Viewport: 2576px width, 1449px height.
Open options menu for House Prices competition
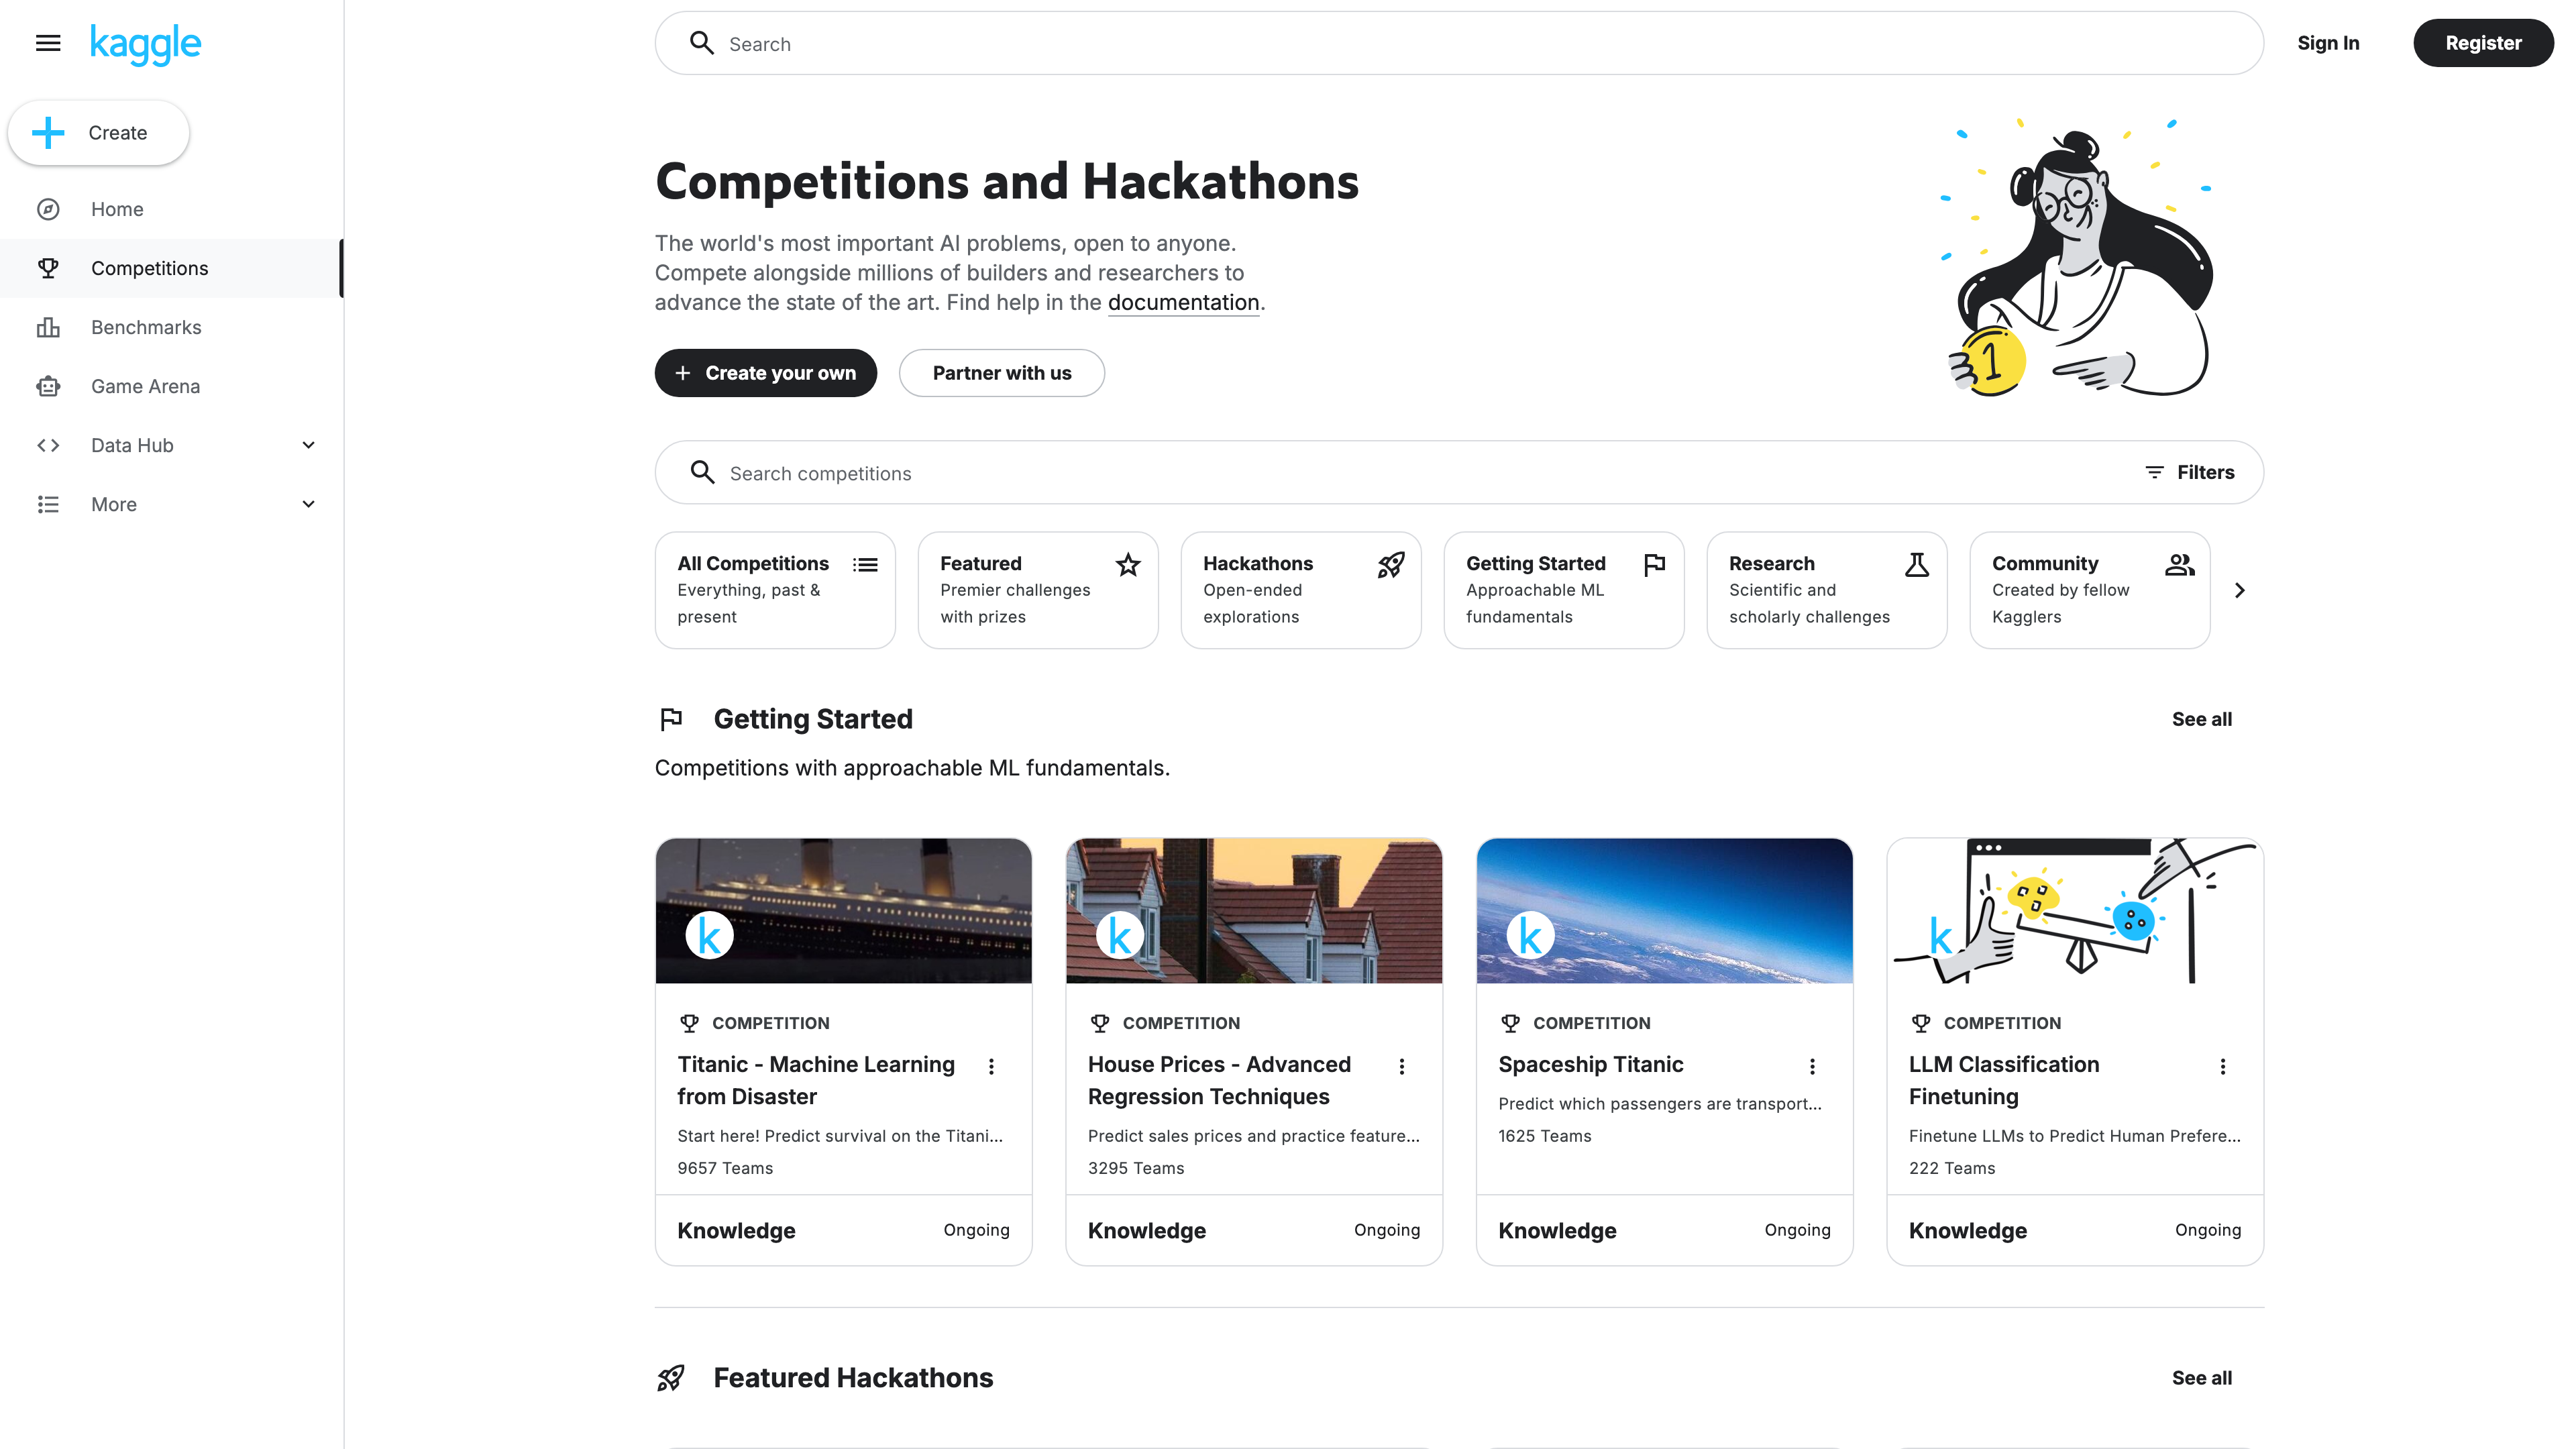pyautogui.click(x=1402, y=1066)
